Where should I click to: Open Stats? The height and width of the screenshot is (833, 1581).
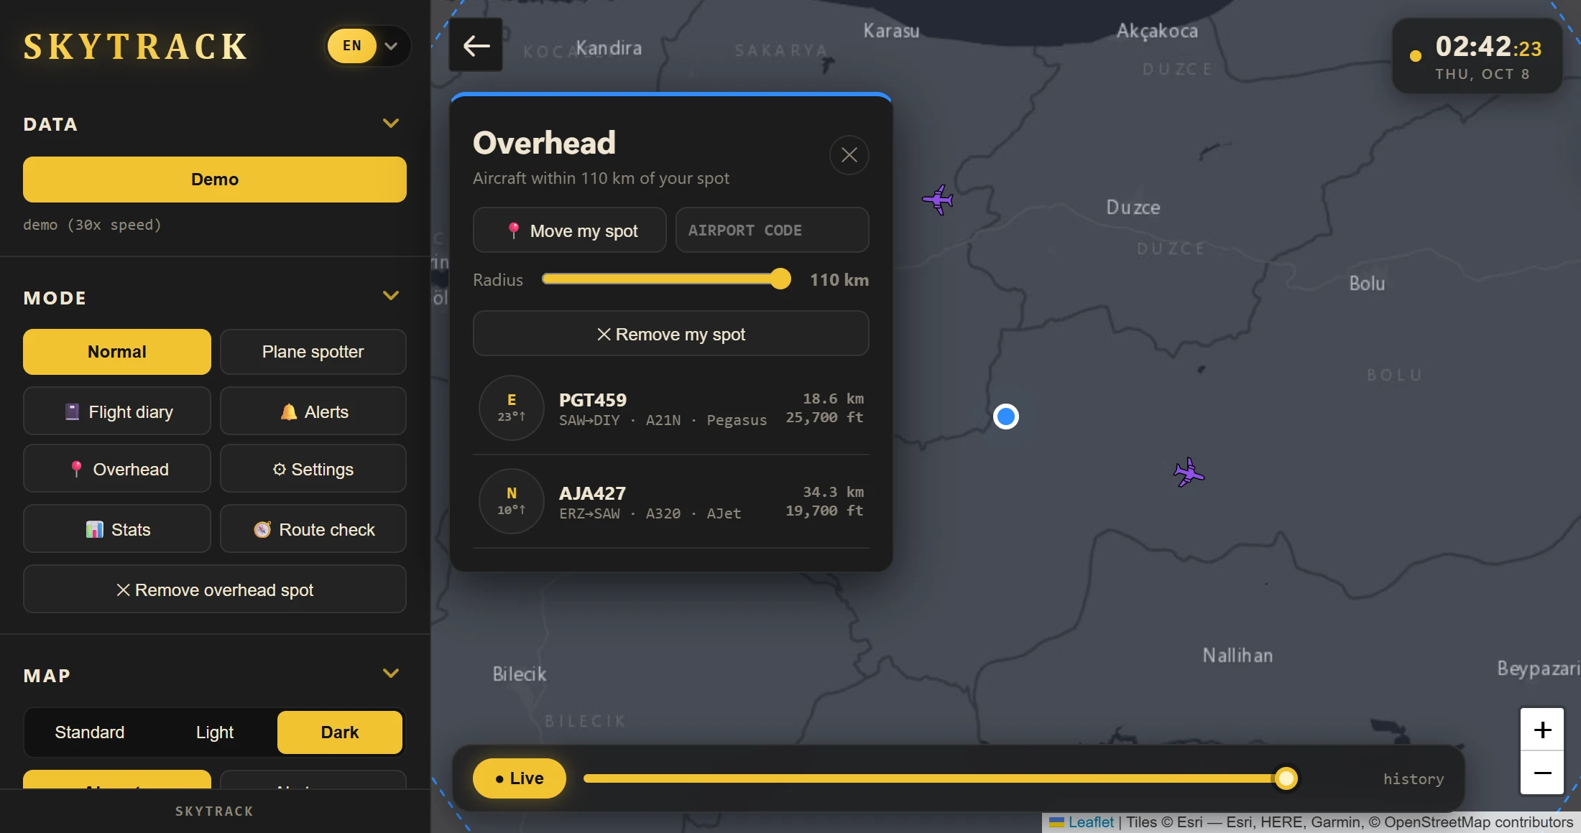(x=117, y=529)
